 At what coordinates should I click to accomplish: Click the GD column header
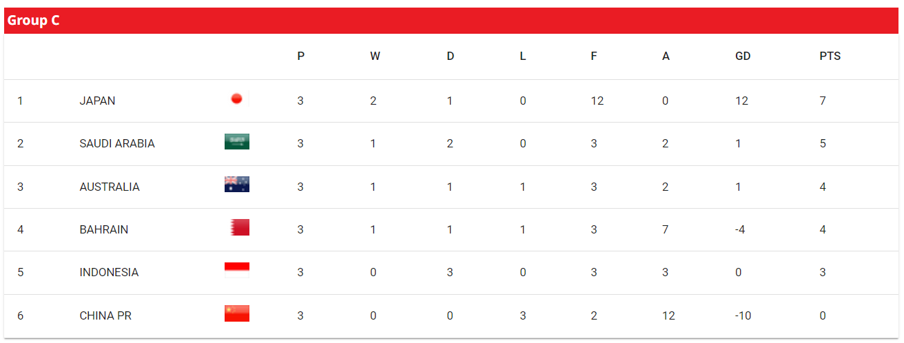click(x=743, y=56)
